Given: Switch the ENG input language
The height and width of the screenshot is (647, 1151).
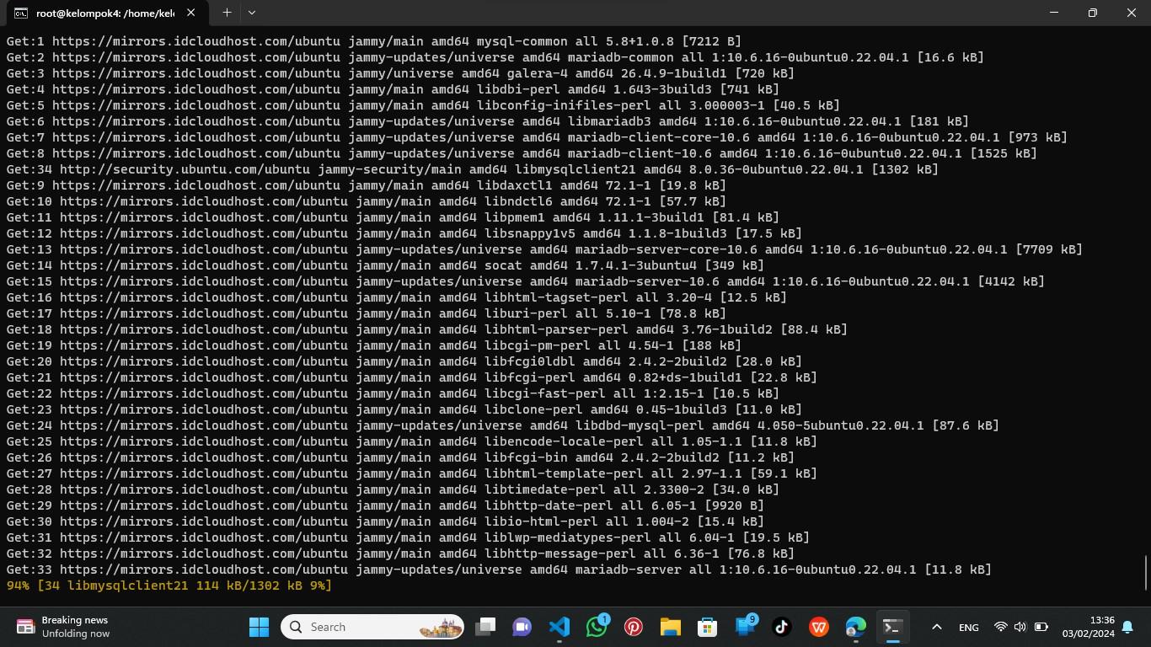Looking at the screenshot, I should (969, 627).
